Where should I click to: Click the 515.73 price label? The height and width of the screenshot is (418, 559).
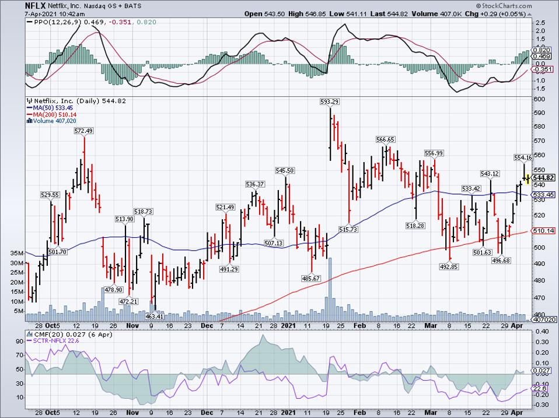pyautogui.click(x=348, y=230)
